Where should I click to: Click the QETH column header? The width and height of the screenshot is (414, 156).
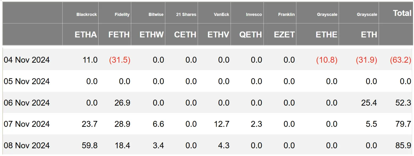[251, 35]
